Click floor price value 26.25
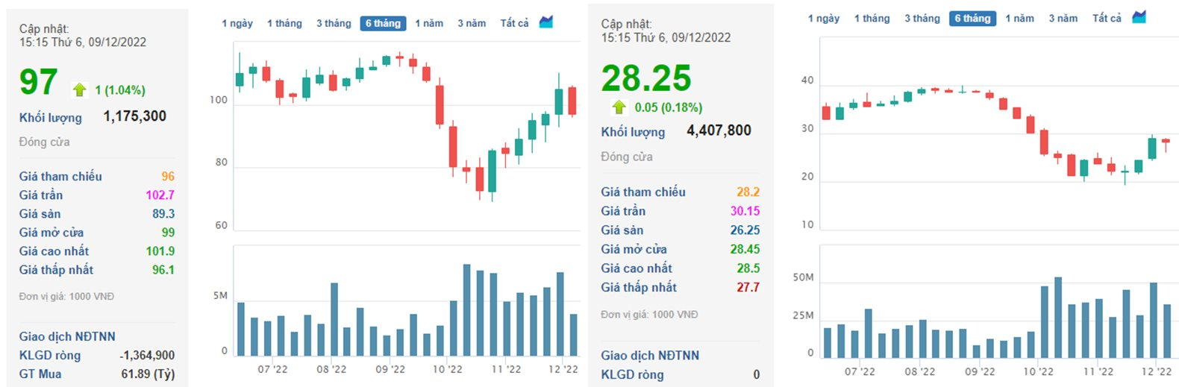This screenshot has height=387, width=1179. [x=745, y=230]
